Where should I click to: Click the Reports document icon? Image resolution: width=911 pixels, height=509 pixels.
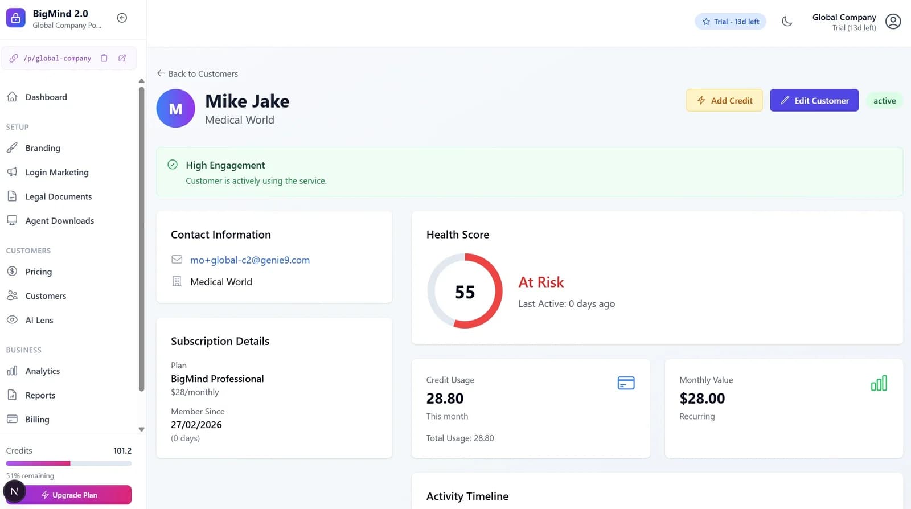click(x=12, y=395)
